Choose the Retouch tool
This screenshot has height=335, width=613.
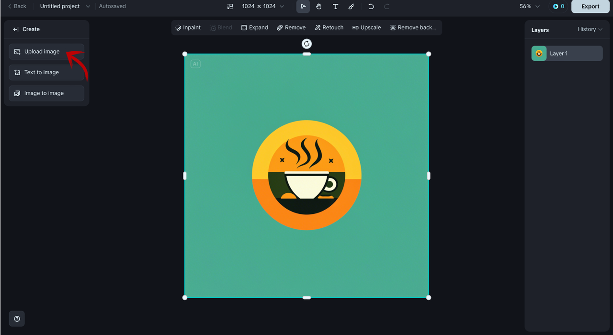click(x=329, y=28)
